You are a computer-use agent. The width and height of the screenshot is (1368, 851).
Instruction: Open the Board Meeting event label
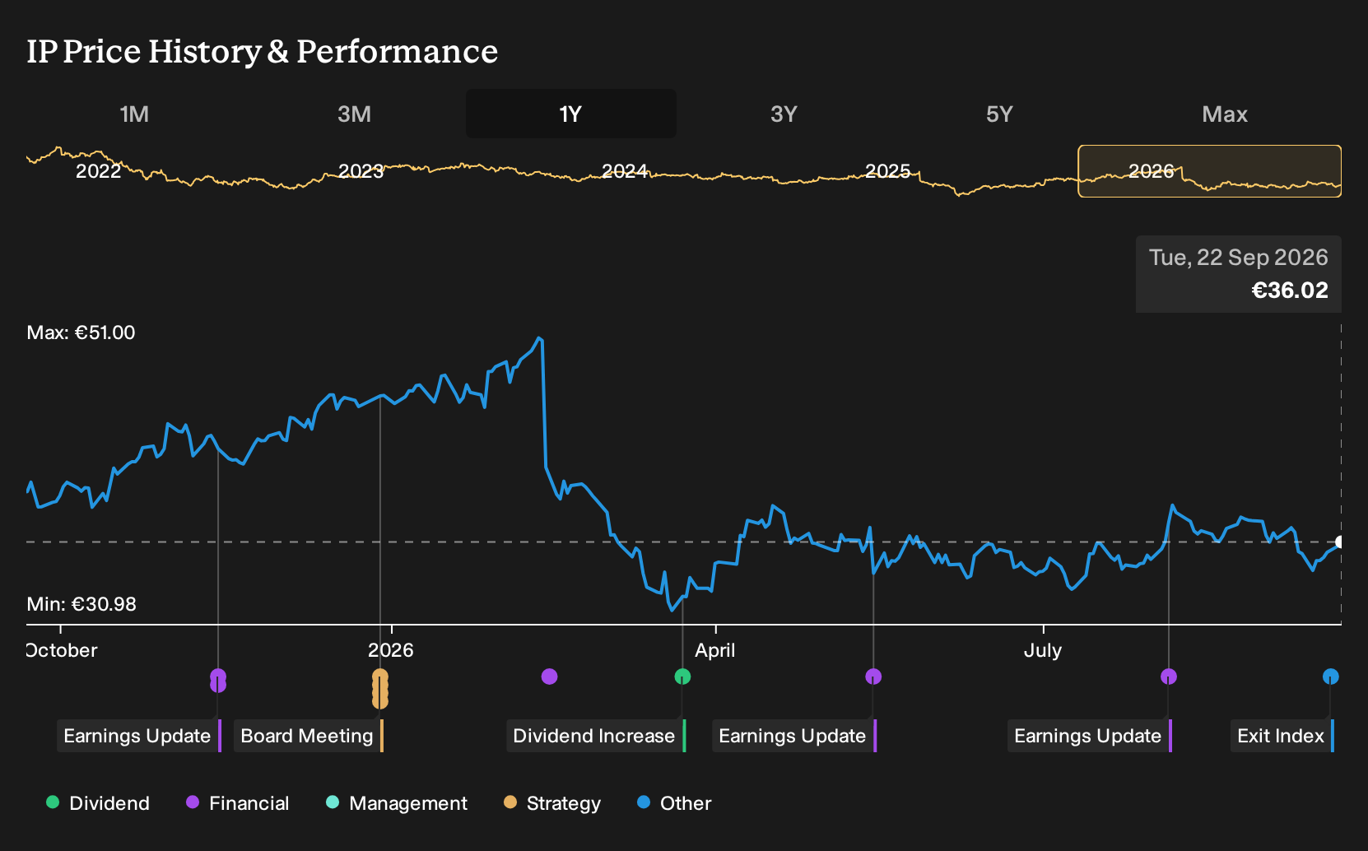click(x=309, y=736)
